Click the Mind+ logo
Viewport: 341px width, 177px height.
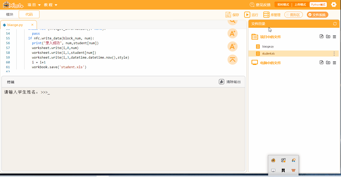[13, 5]
